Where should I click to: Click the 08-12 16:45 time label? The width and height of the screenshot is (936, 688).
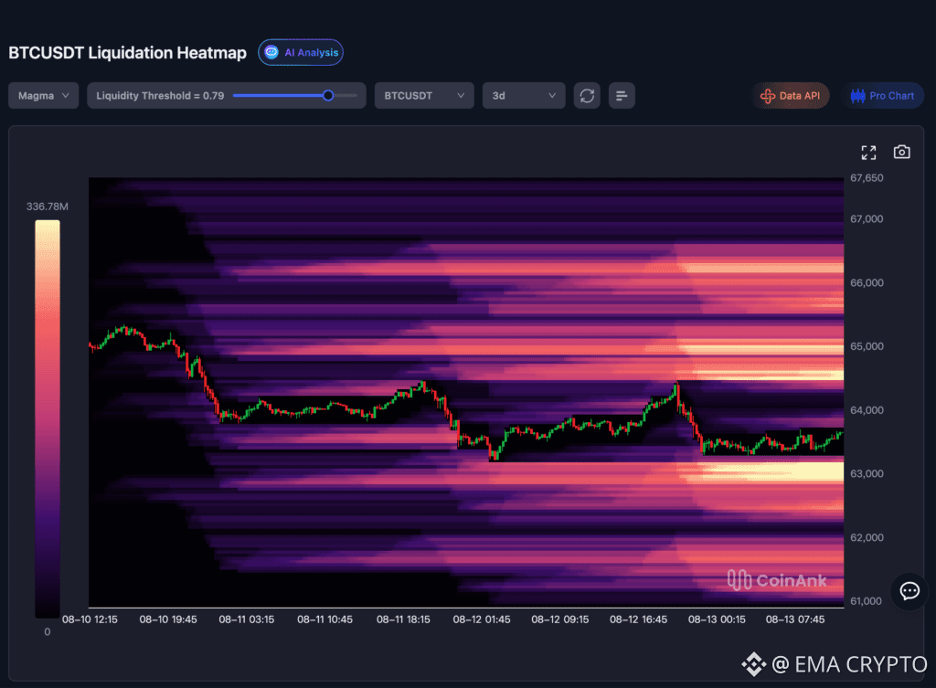tap(638, 619)
